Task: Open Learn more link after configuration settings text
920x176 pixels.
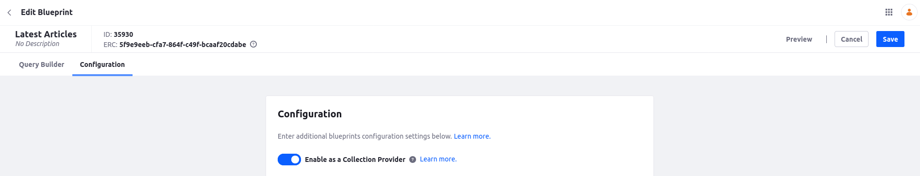Action: click(472, 136)
